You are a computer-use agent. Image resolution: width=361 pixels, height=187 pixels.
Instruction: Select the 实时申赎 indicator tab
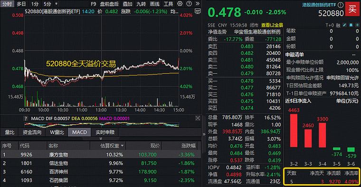[x=105, y=132]
